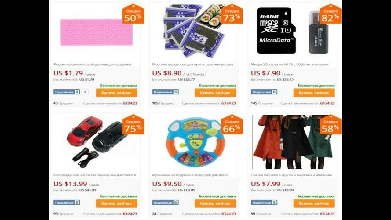
Task: Click the 50% discount tag on silicone mold
Action: point(133,14)
